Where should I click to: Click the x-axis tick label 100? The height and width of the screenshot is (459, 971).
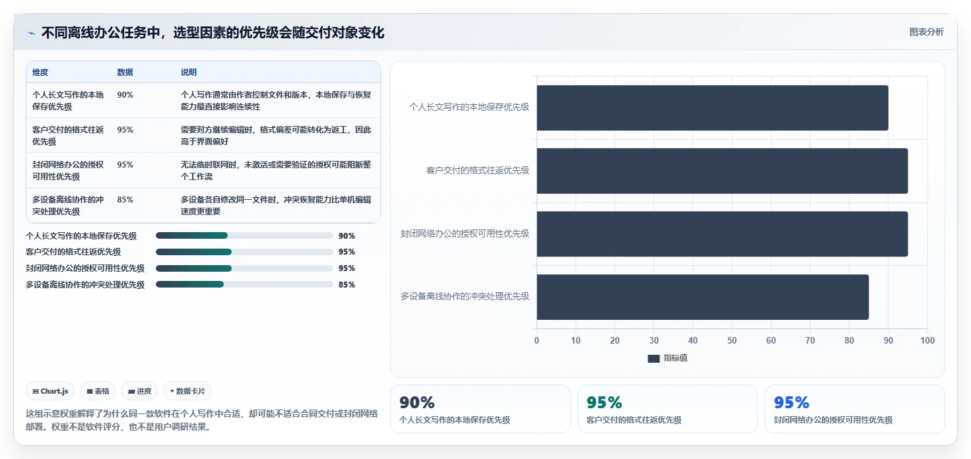[927, 340]
